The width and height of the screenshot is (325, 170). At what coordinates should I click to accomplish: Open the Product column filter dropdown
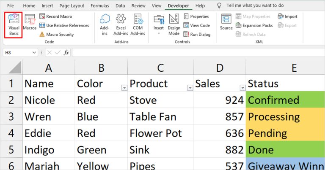190,88
